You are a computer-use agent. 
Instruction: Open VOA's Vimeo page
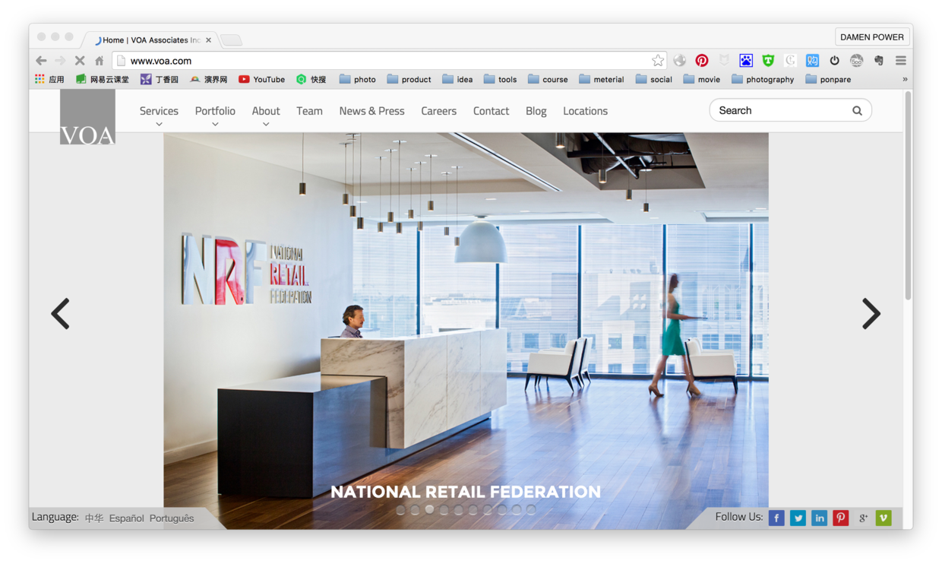click(884, 518)
